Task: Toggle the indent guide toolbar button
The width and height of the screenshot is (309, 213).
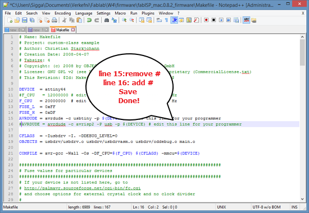Action: 174,20
